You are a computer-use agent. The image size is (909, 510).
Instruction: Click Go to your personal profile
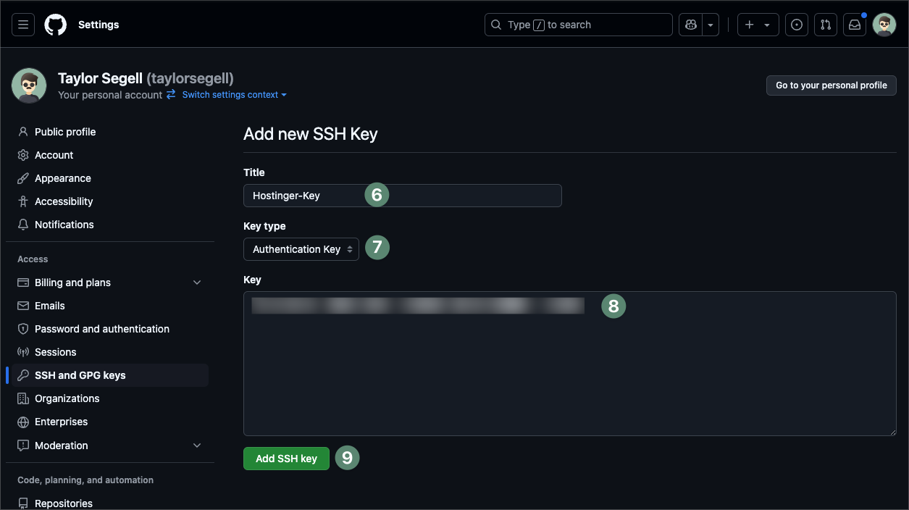(x=831, y=85)
